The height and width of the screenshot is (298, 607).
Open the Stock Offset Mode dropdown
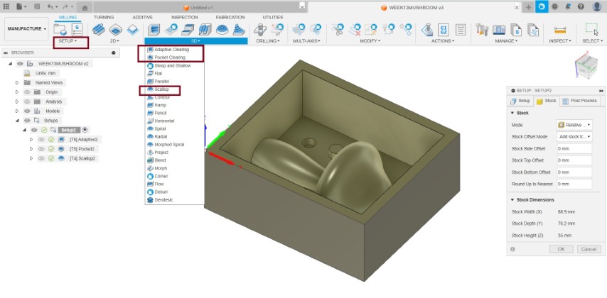click(x=574, y=137)
